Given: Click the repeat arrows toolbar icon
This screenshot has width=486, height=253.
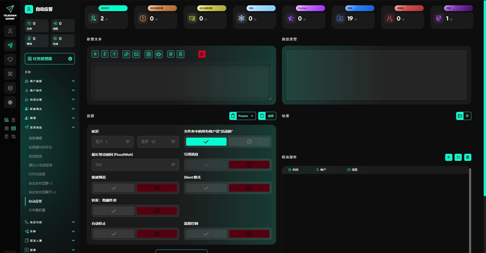Looking at the screenshot, I should click(x=136, y=54).
